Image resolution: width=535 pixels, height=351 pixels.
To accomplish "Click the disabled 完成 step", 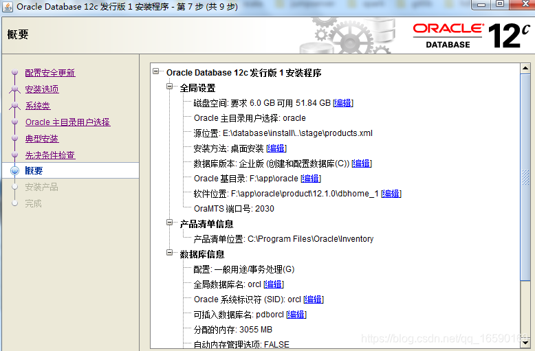I will click(x=33, y=204).
